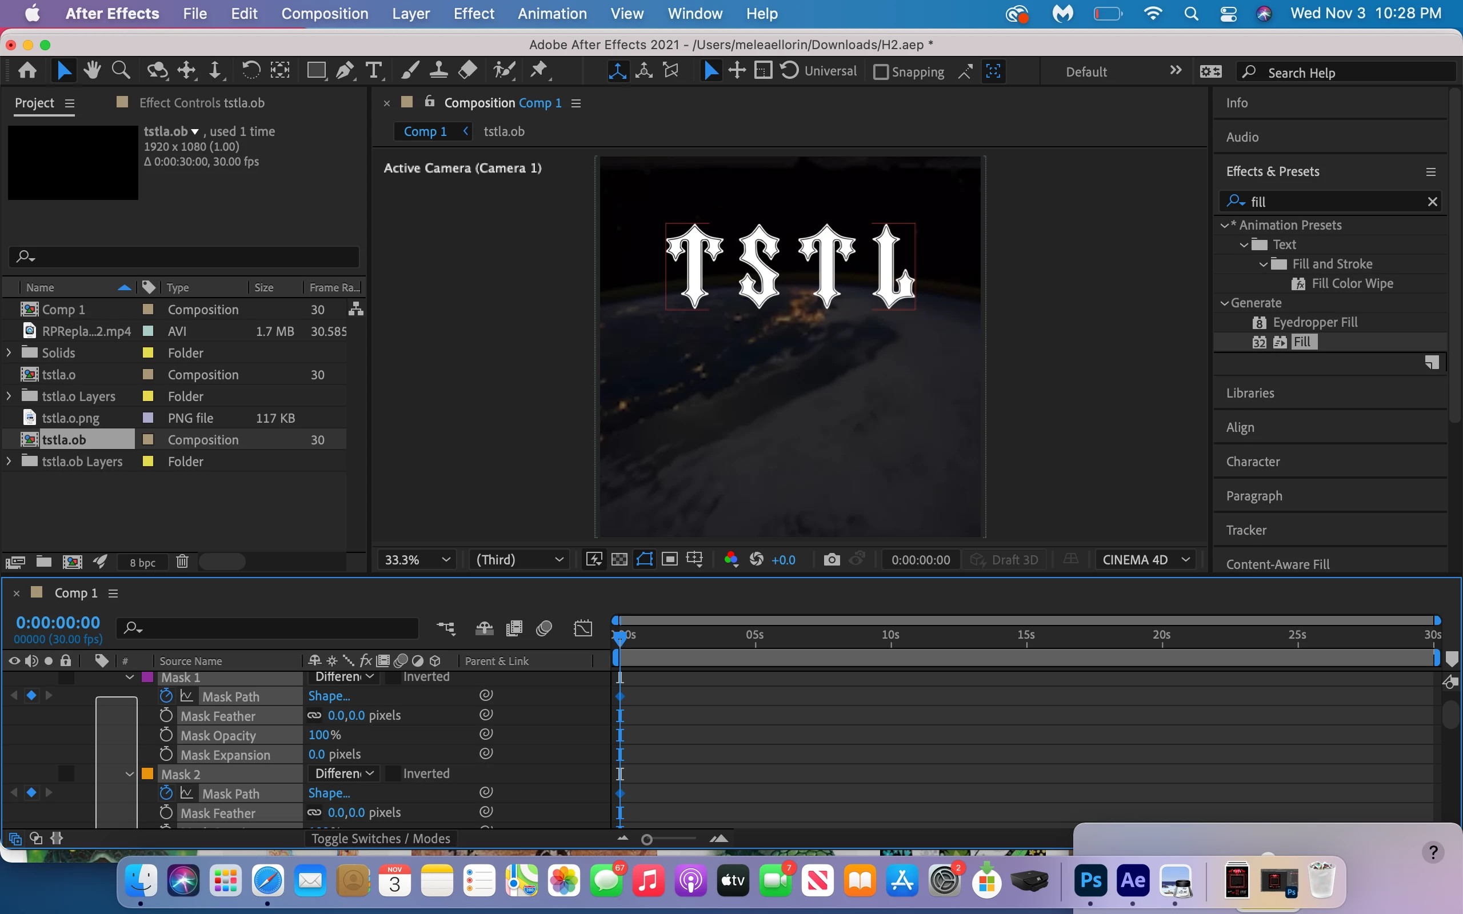
Task: Enable the Snapping checkbox
Action: (x=881, y=72)
